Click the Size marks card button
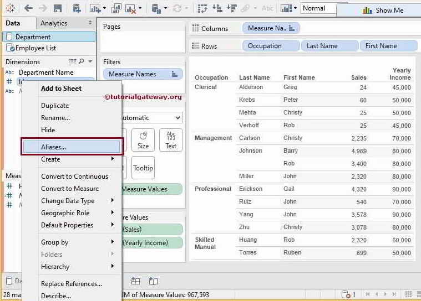The image size is (421, 301). [143, 140]
